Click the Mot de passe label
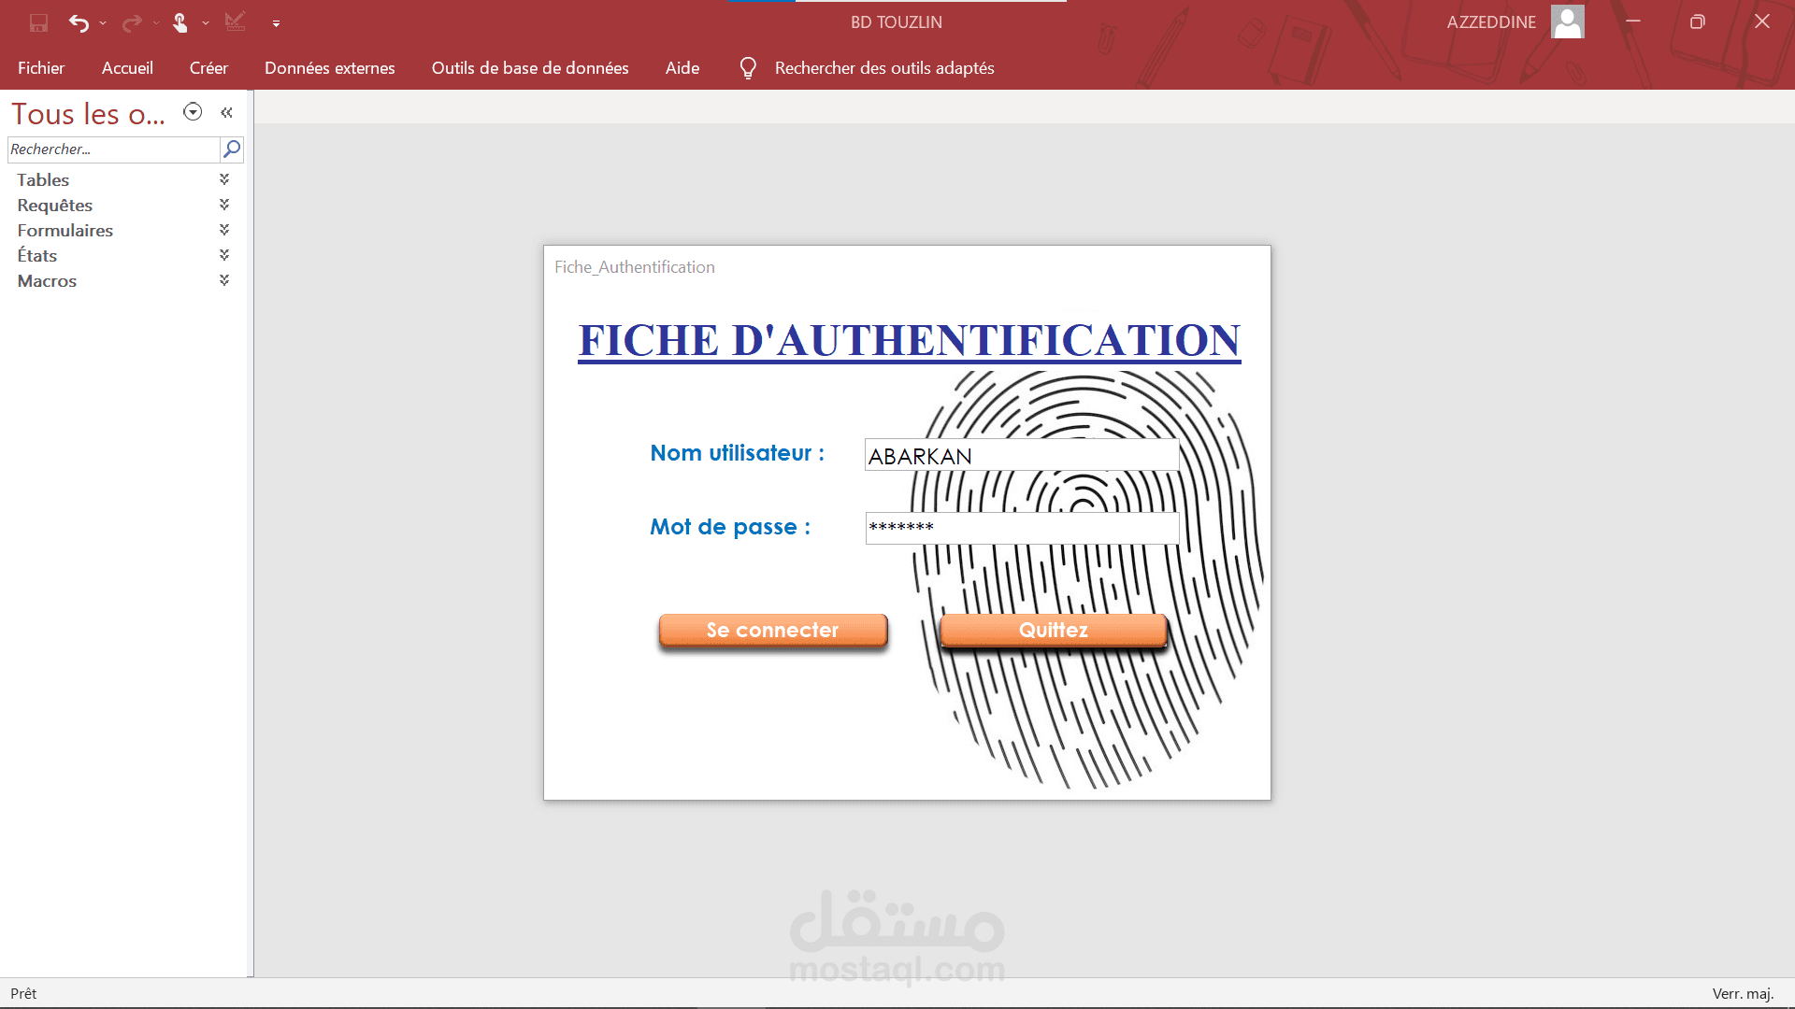 click(x=730, y=527)
